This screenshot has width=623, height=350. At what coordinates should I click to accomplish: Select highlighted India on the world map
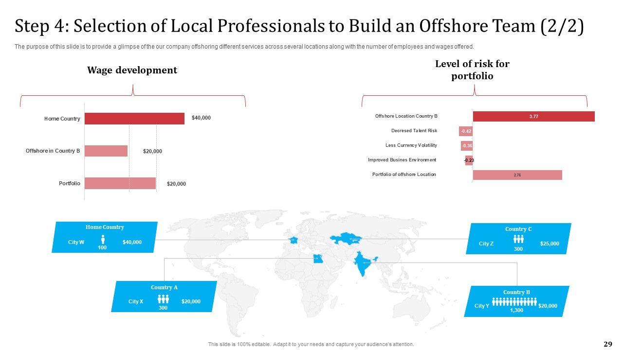362,263
